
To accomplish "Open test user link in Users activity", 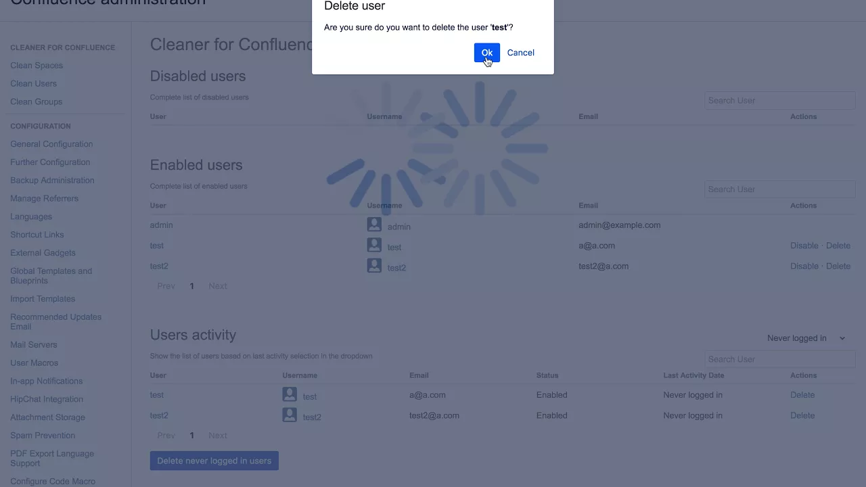I will [x=157, y=395].
